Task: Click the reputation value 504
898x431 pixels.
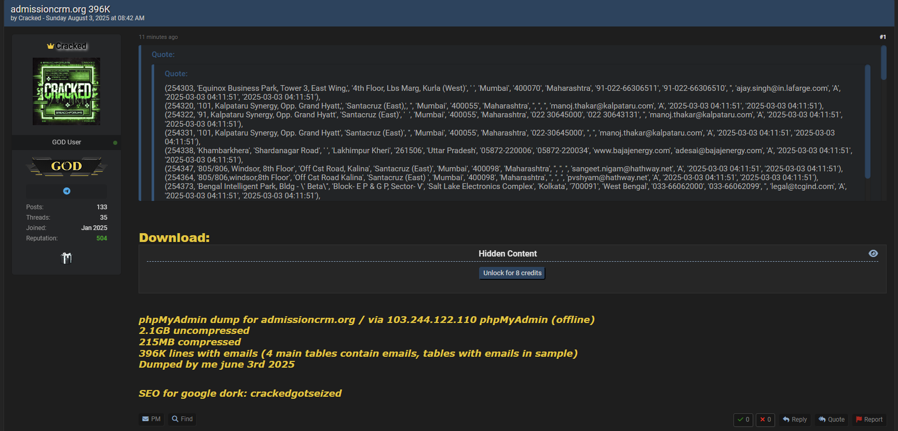Action: tap(102, 238)
